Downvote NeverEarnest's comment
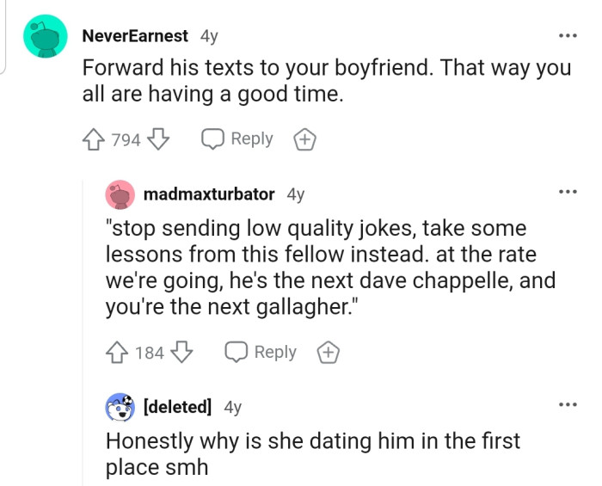 coord(159,139)
